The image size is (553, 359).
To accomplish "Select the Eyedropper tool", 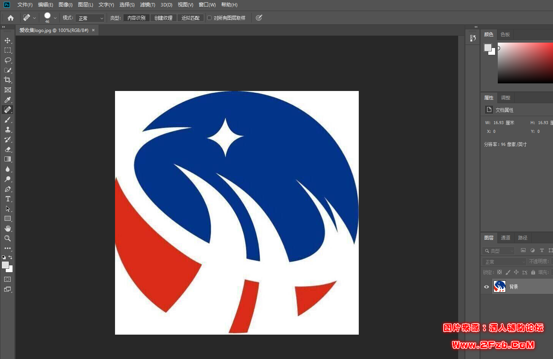I will [x=8, y=100].
